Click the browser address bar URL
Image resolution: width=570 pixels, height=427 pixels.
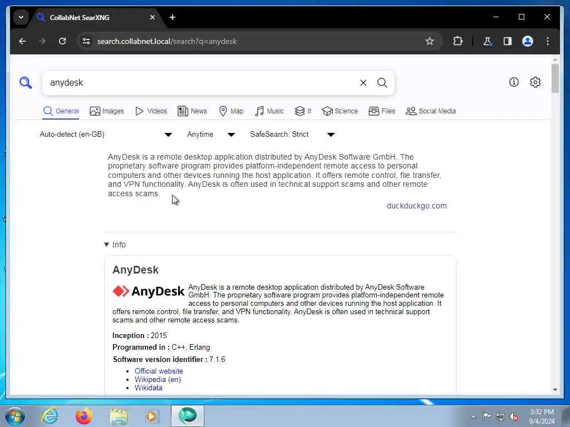167,41
